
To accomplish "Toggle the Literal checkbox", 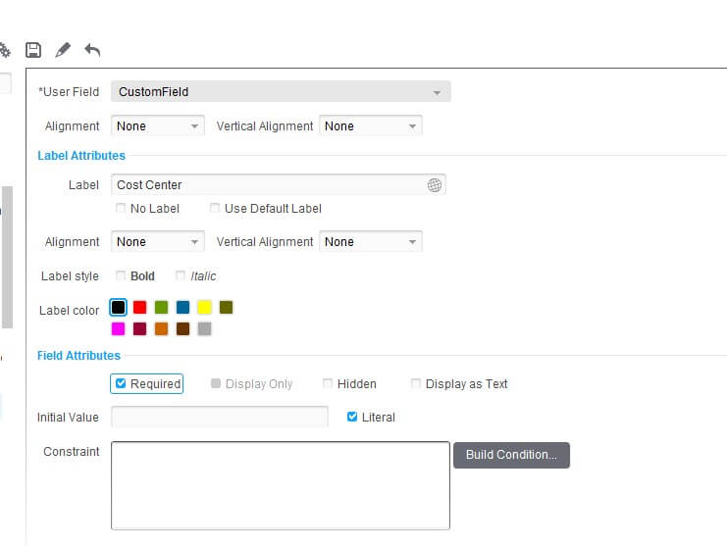I will pos(352,417).
